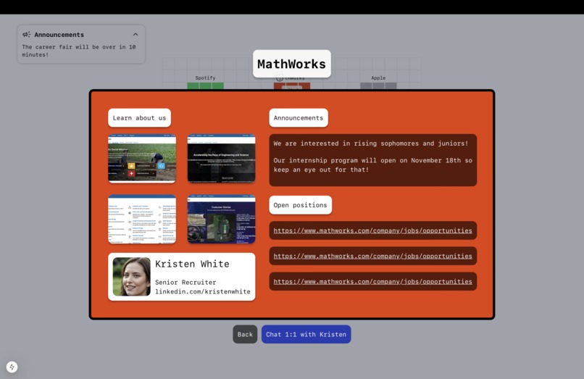Open the Customer Stories thumbnail
This screenshot has width=584, height=379.
221,219
